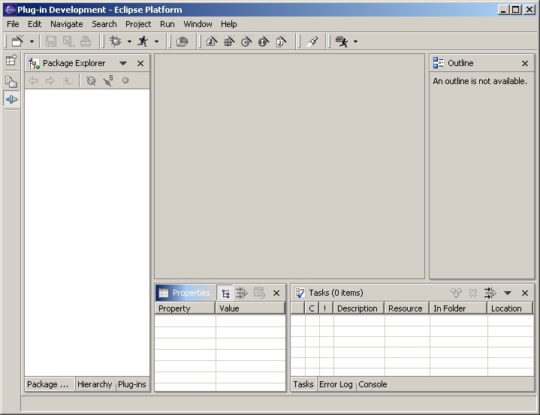Click the Open Type toolbar icon
Image resolution: width=540 pixels, height=415 pixels.
click(183, 42)
